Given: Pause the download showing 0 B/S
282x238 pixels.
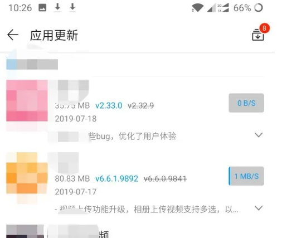Looking at the screenshot, I should pos(246,103).
